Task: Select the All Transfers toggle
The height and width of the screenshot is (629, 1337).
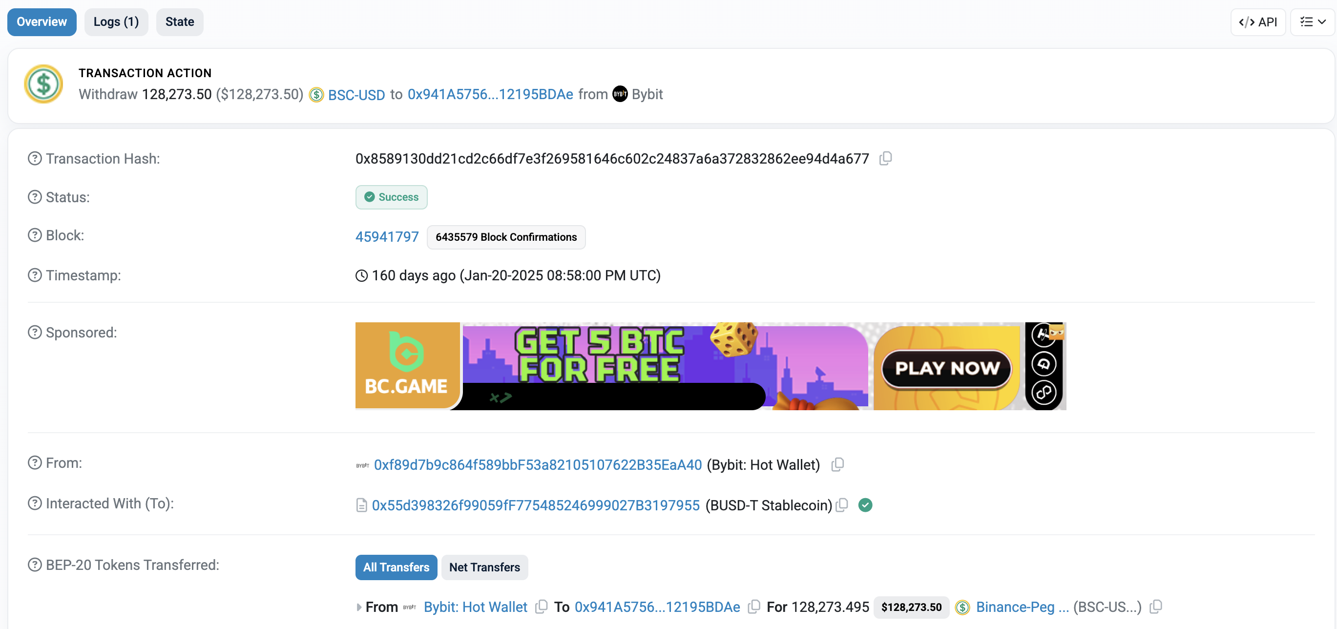Action: click(x=396, y=567)
